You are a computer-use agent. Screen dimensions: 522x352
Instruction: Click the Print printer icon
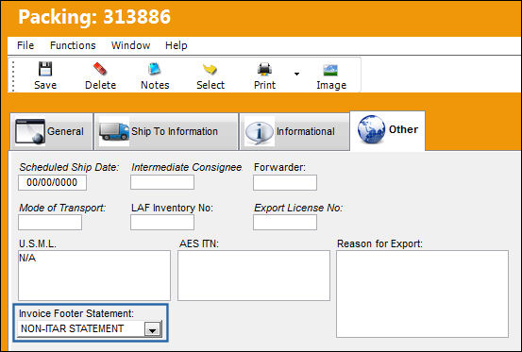(x=264, y=69)
